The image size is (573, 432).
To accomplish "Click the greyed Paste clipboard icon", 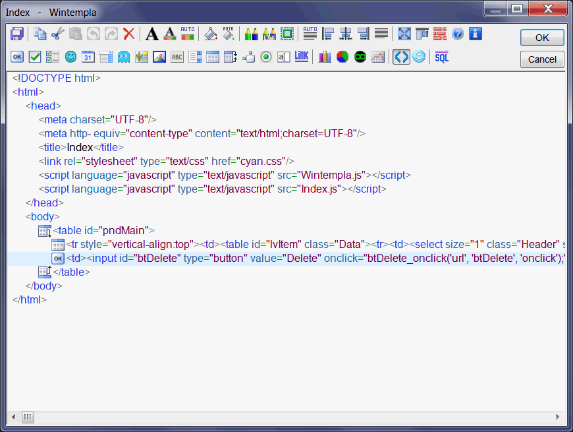I will [x=75, y=34].
